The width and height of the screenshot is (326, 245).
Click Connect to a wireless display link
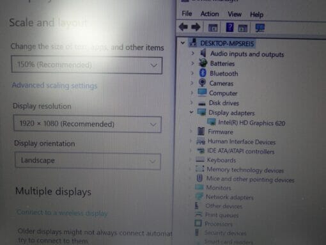coord(62,212)
